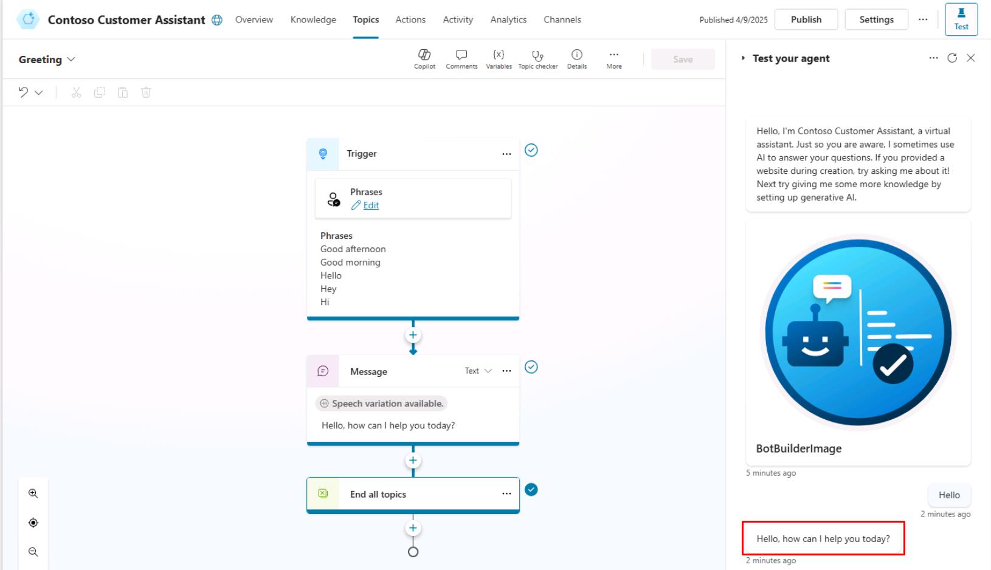The height and width of the screenshot is (570, 991).
Task: Open Test panel more options ellipsis
Action: coord(933,58)
